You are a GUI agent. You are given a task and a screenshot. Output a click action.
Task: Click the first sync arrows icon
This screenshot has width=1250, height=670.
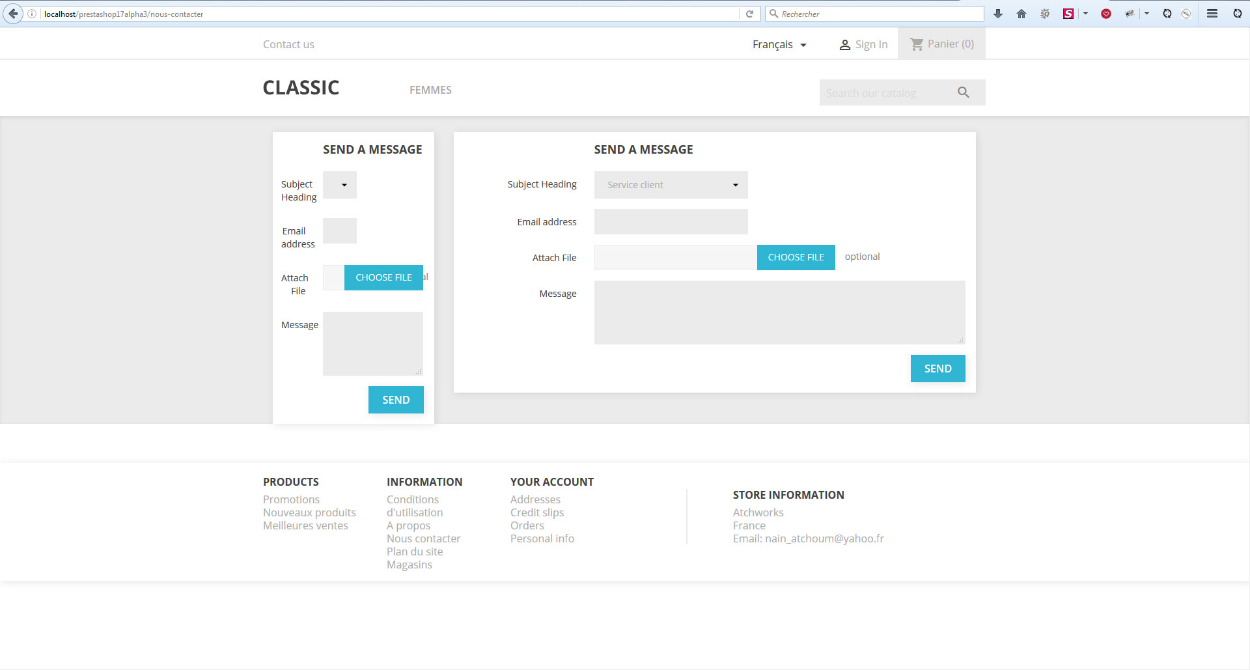pyautogui.click(x=1167, y=14)
